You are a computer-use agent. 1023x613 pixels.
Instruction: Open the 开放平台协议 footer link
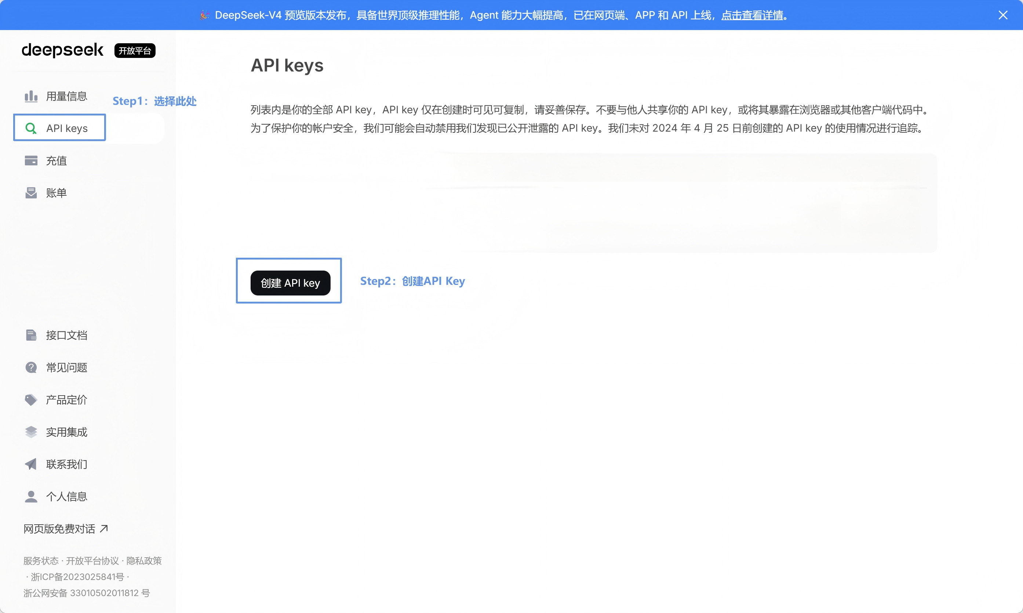(x=92, y=561)
